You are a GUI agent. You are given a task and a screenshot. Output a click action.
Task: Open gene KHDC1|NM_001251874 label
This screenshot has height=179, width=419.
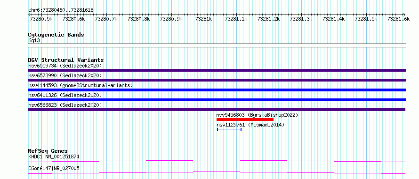coord(54,157)
